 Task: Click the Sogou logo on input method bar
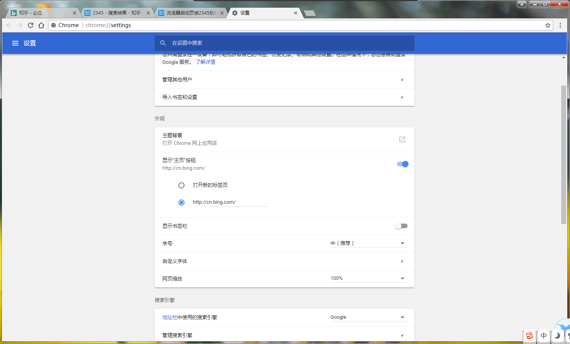(530, 336)
